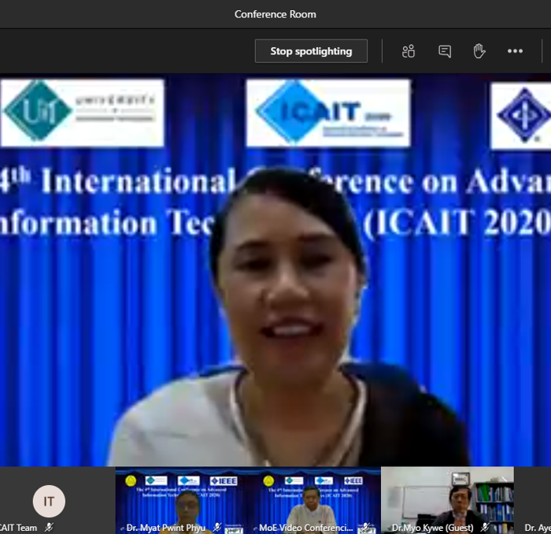Open the More actions ellipsis menu
The width and height of the screenshot is (551, 534).
[515, 51]
